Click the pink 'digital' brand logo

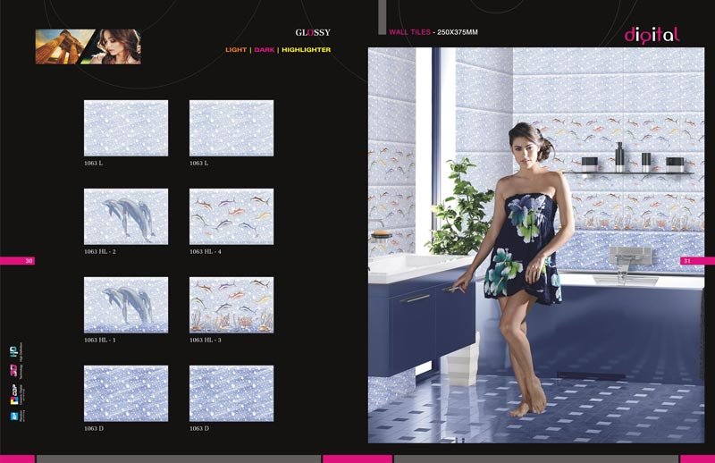click(652, 35)
